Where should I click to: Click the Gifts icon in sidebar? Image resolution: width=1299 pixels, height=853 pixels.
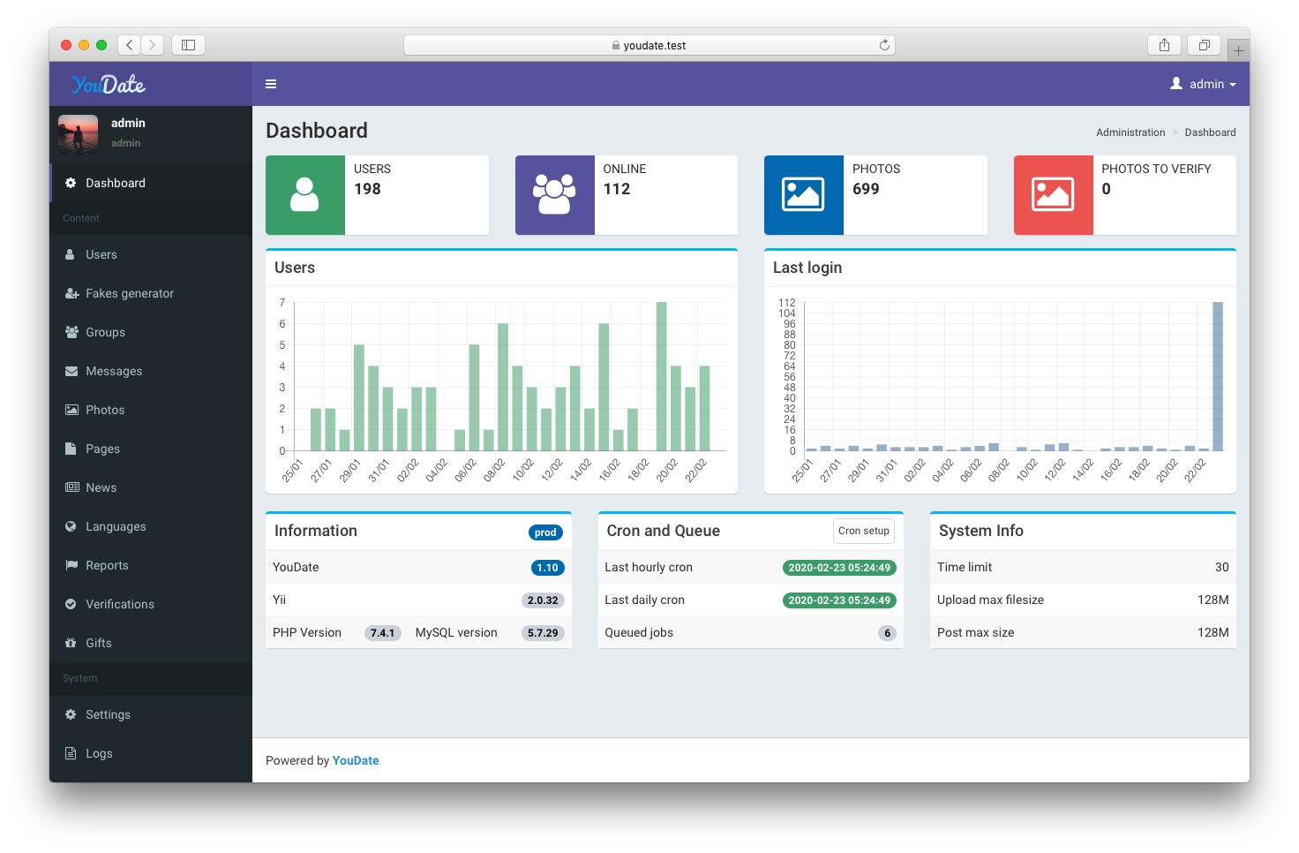pyautogui.click(x=71, y=643)
